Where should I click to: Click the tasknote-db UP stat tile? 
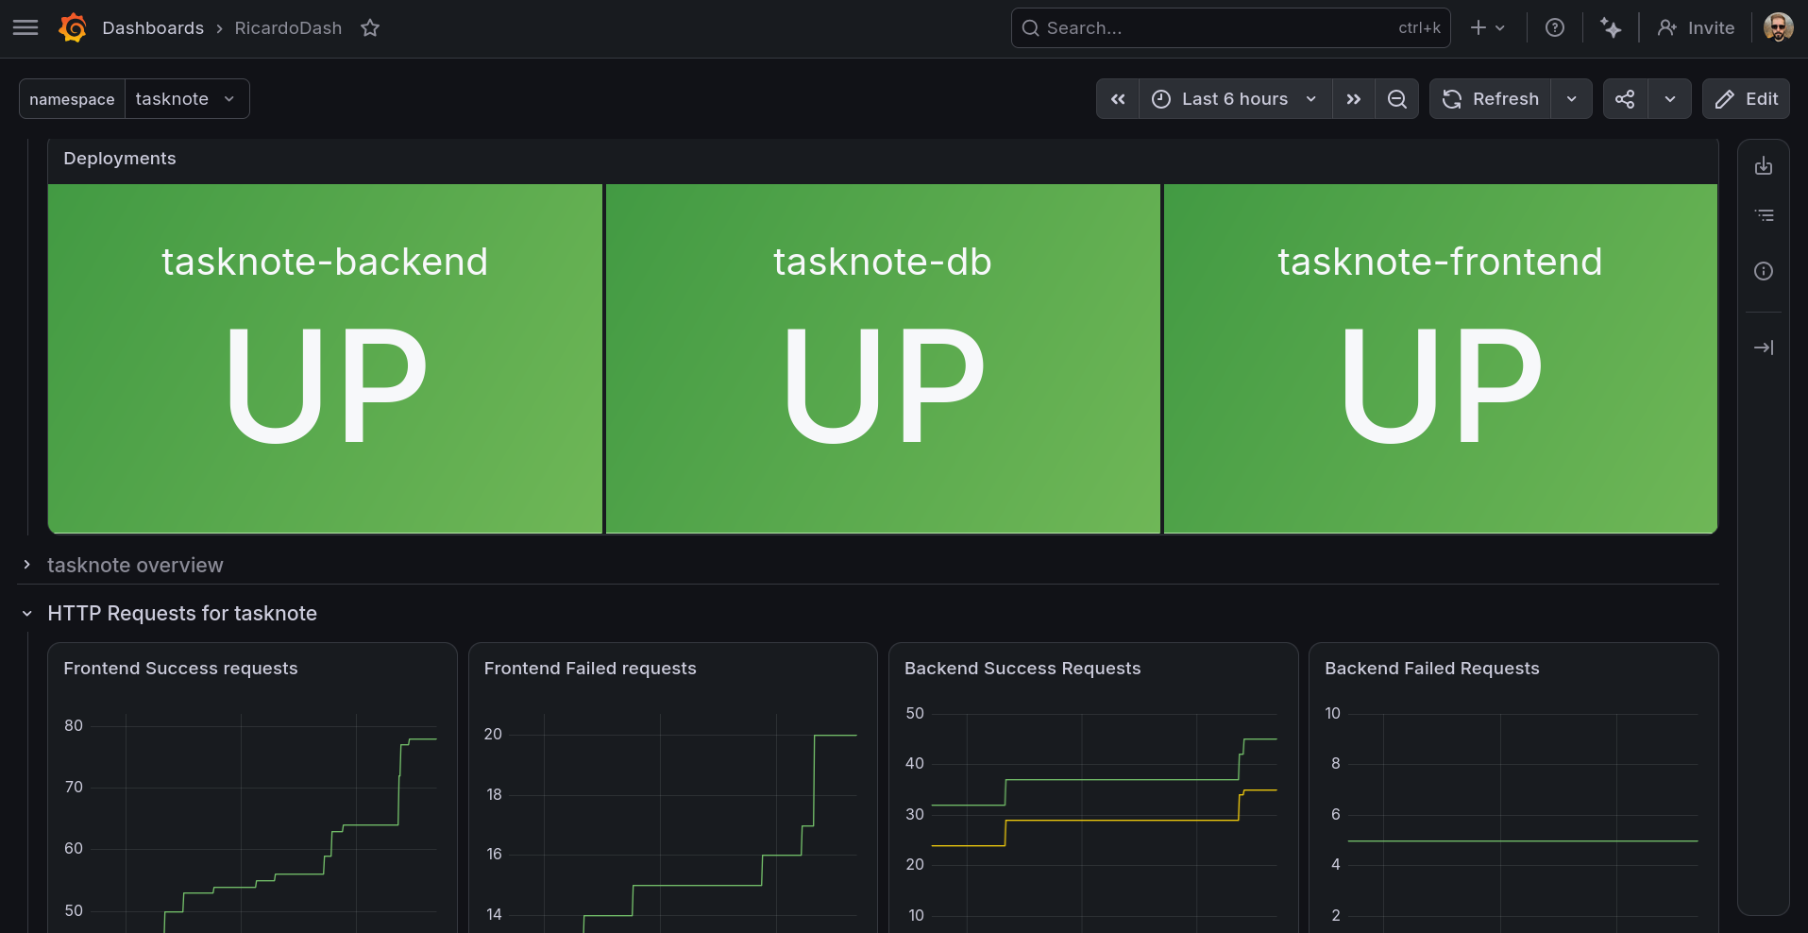point(883,359)
